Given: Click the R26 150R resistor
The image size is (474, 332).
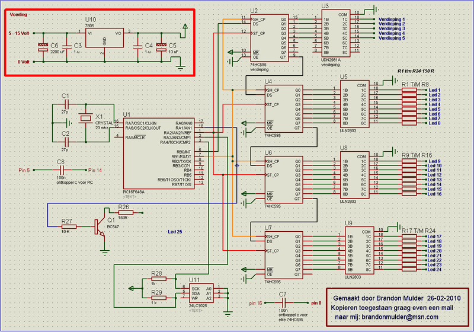Looking at the screenshot, I should [x=124, y=213].
